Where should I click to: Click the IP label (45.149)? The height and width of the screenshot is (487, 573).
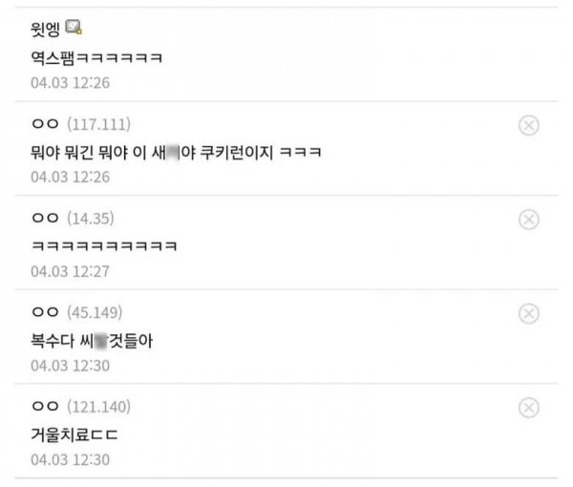pyautogui.click(x=95, y=313)
